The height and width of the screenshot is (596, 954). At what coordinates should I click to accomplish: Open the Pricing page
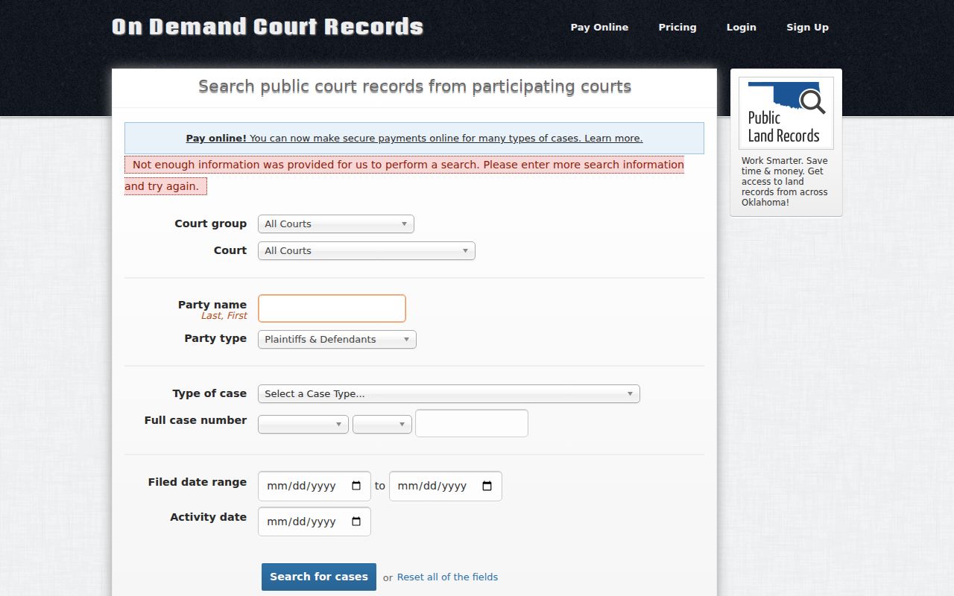click(x=677, y=28)
